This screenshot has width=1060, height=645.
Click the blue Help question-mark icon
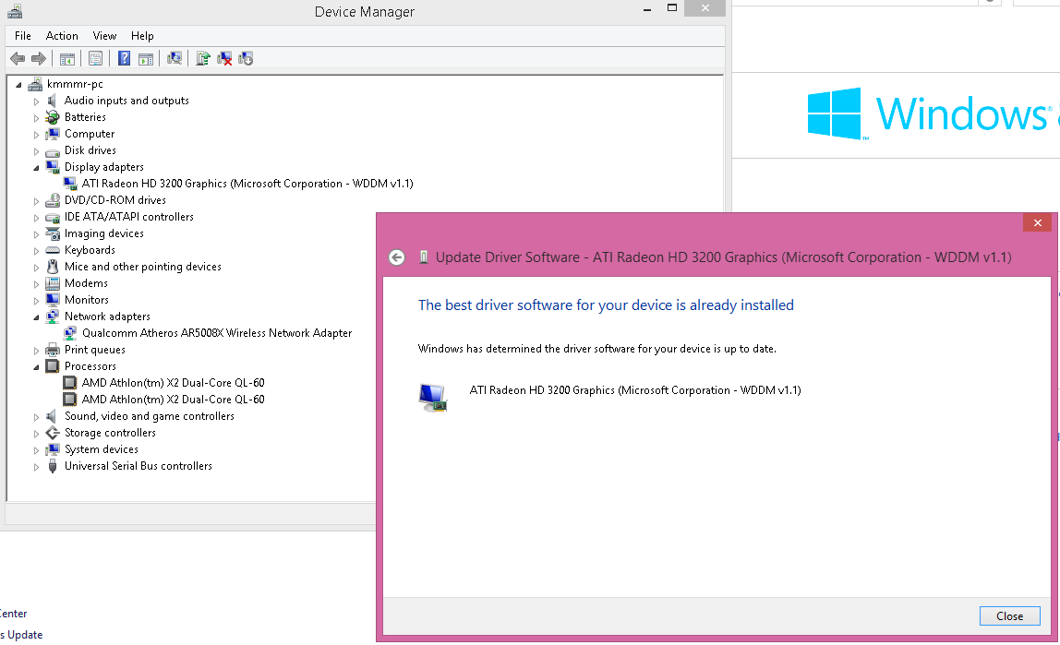click(125, 59)
